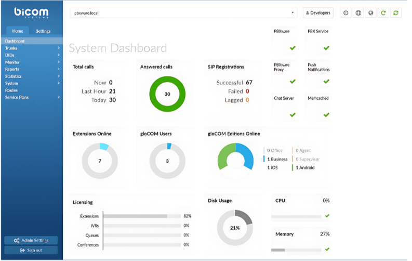Expand the Reports sidebar menu
This screenshot has height=261, width=412.
[x=31, y=69]
